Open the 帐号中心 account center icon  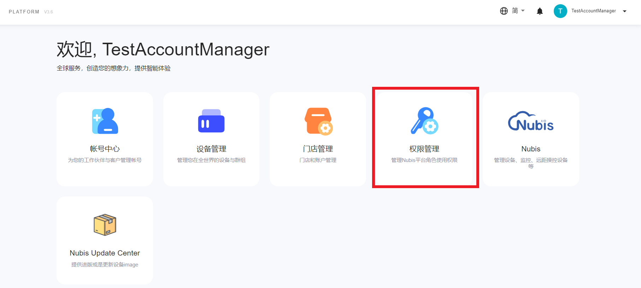point(105,121)
